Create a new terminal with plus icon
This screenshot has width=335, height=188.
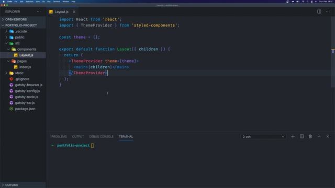tap(293, 136)
